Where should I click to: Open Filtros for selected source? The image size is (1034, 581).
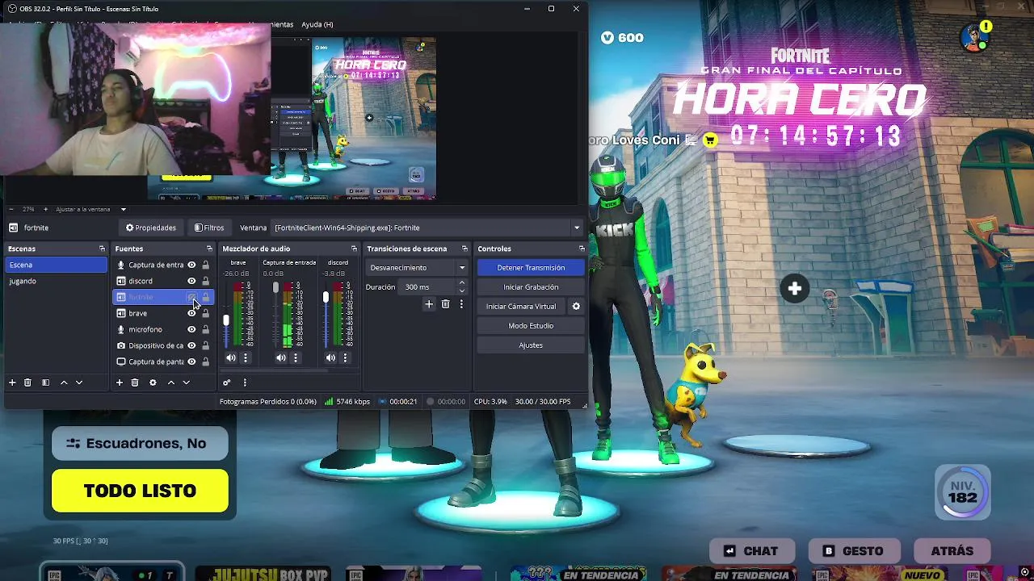pyautogui.click(x=209, y=228)
